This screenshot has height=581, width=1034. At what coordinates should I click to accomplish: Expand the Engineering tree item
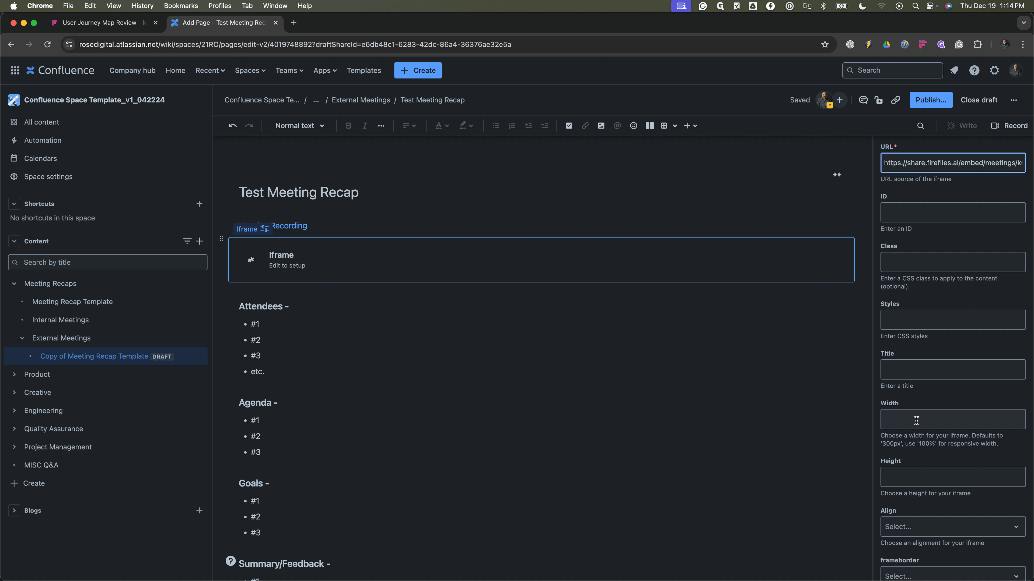[x=14, y=410]
